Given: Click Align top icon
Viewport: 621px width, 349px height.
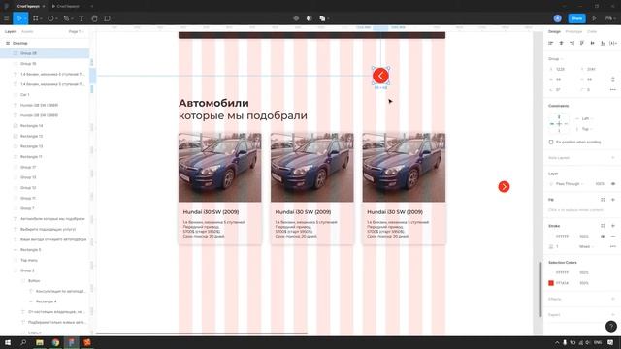Looking at the screenshot, I should [x=582, y=43].
